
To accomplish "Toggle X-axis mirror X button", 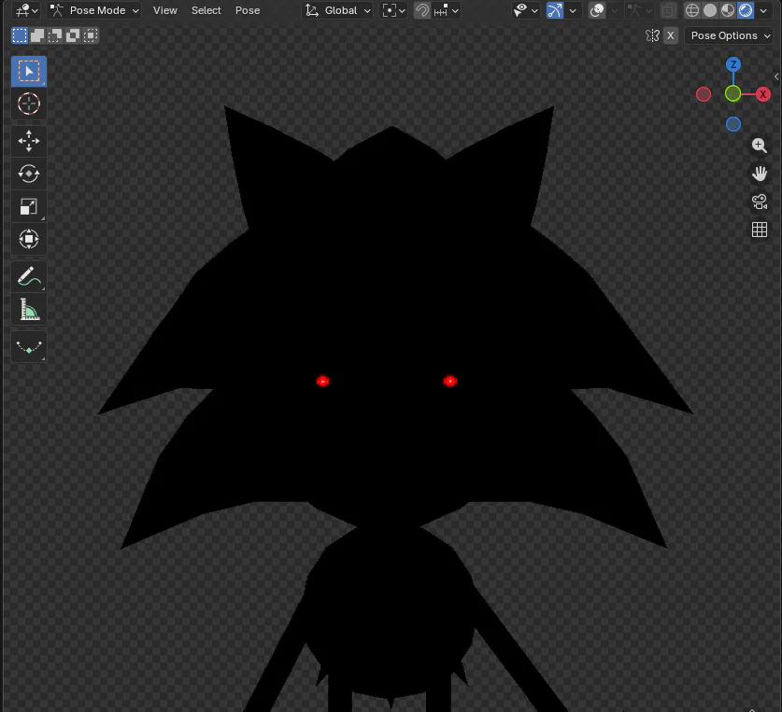I will [671, 35].
